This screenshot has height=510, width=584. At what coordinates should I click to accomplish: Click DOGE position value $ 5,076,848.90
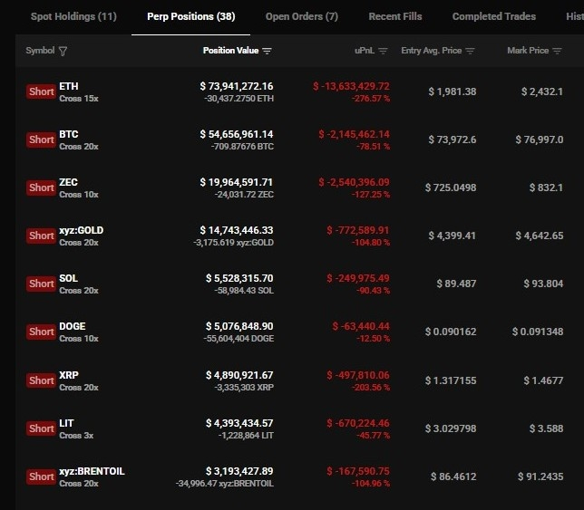coord(239,326)
